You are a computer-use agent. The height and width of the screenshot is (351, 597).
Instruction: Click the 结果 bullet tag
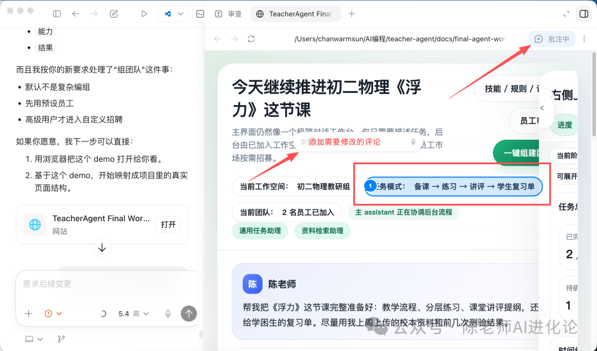point(45,48)
